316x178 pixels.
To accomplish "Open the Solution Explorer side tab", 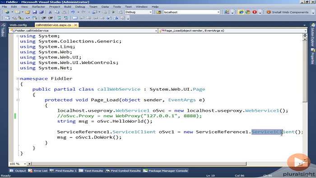I will point(313,35).
